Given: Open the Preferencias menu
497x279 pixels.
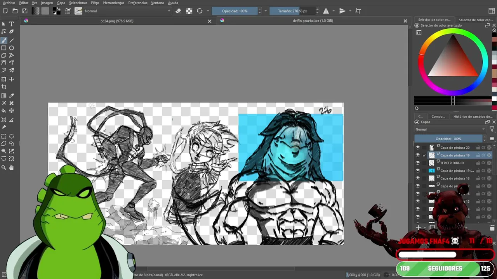Looking at the screenshot, I should tap(138, 3).
